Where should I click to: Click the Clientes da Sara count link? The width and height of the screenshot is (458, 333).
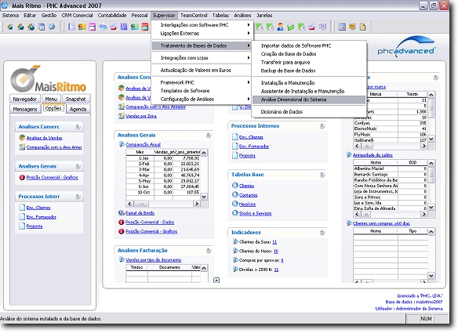[x=274, y=242]
